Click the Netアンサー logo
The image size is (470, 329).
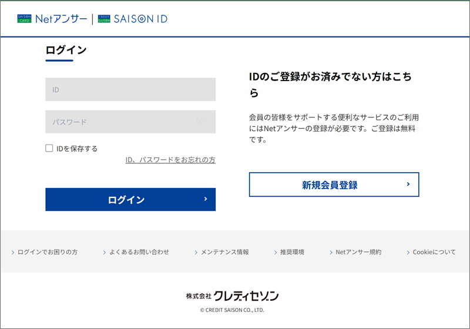(x=52, y=19)
